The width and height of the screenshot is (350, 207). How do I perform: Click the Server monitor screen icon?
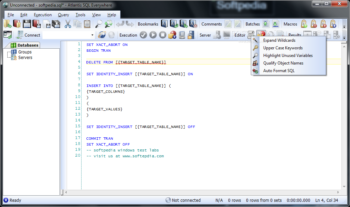[x=227, y=35]
